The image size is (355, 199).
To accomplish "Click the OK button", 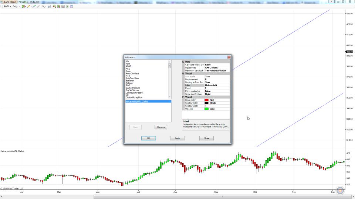I will coord(149,138).
